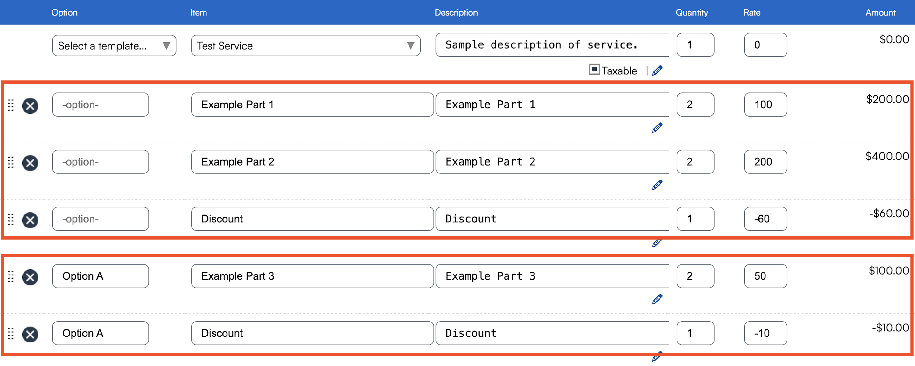Click pencil icon under Example Part 3

(657, 299)
